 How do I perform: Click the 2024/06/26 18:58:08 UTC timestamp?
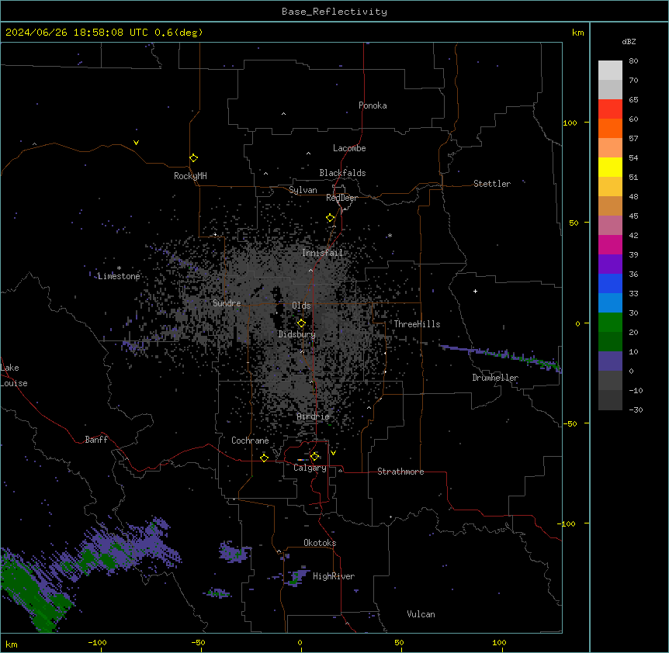(x=104, y=33)
